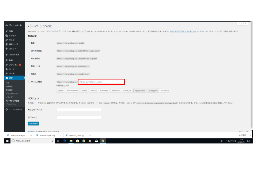Viewport: 257px width, 192px height.
Task: Launch Microsoft Edge from the taskbar
Action: pos(65,141)
